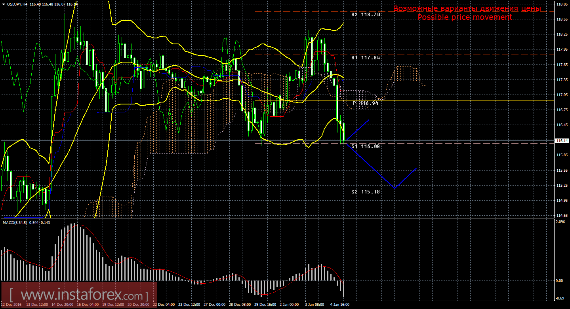The image size is (570, 309).
Task: Click the 117.35 price scale value
Action: pos(562,80)
